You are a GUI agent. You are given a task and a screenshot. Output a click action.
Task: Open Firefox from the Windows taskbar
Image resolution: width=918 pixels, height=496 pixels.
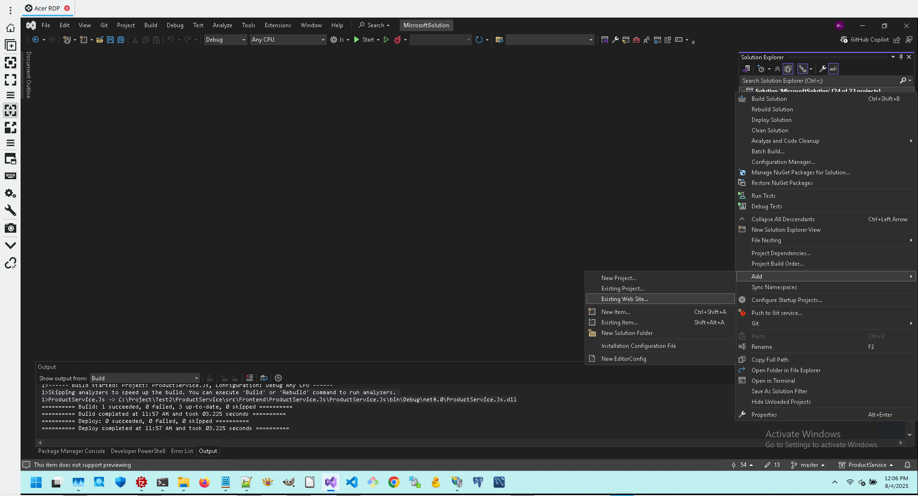(204, 482)
